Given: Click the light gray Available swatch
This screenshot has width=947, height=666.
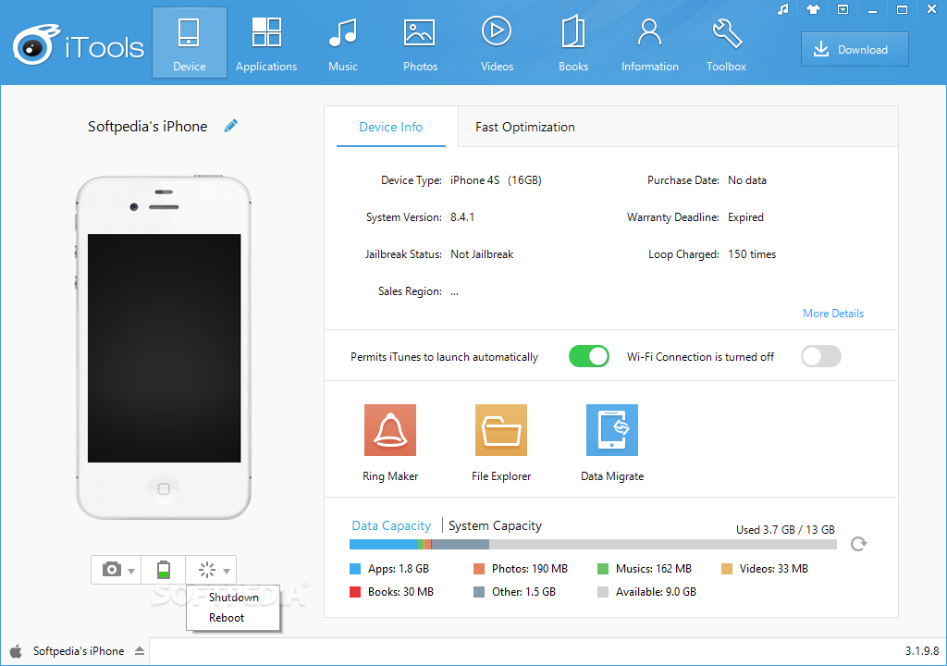Looking at the screenshot, I should point(603,592).
